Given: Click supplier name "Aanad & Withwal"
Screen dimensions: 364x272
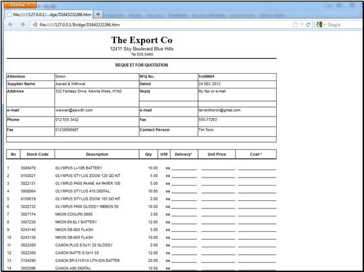Looking at the screenshot, I should coord(71,84).
